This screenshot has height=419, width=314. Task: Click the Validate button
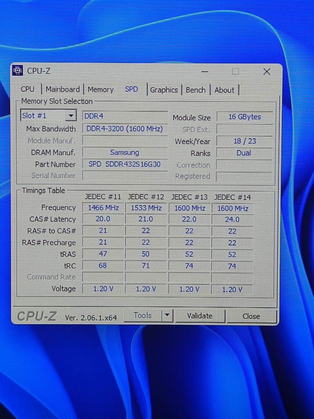coord(200,316)
